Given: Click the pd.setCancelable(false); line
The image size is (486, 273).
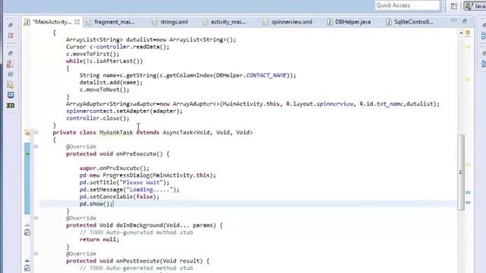Looking at the screenshot, I should [119, 196].
